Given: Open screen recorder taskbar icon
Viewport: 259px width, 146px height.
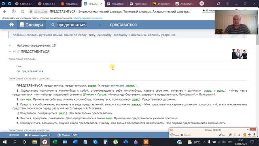Looking at the screenshot, I should (x=146, y=142).
